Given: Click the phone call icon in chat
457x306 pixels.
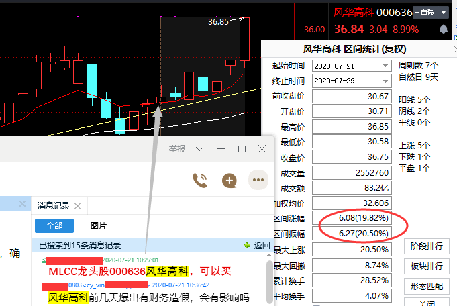Looking at the screenshot, I should click(200, 181).
